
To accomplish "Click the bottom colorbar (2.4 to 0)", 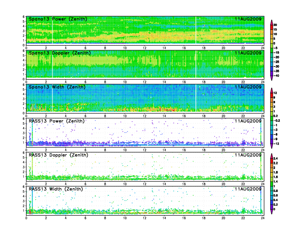I will coord(272,184).
